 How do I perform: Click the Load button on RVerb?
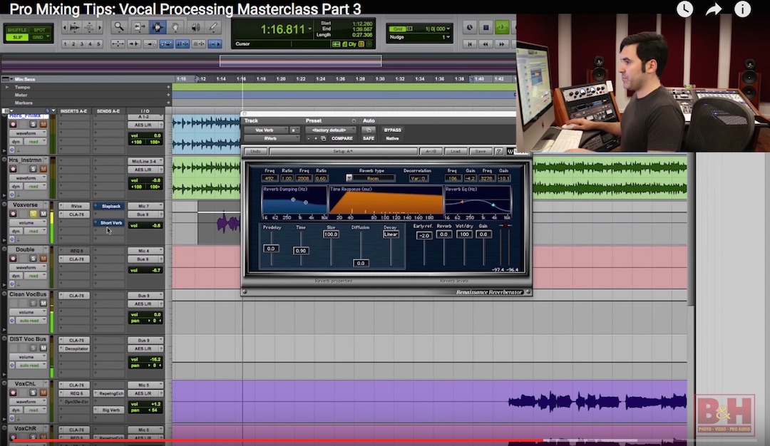(x=456, y=151)
